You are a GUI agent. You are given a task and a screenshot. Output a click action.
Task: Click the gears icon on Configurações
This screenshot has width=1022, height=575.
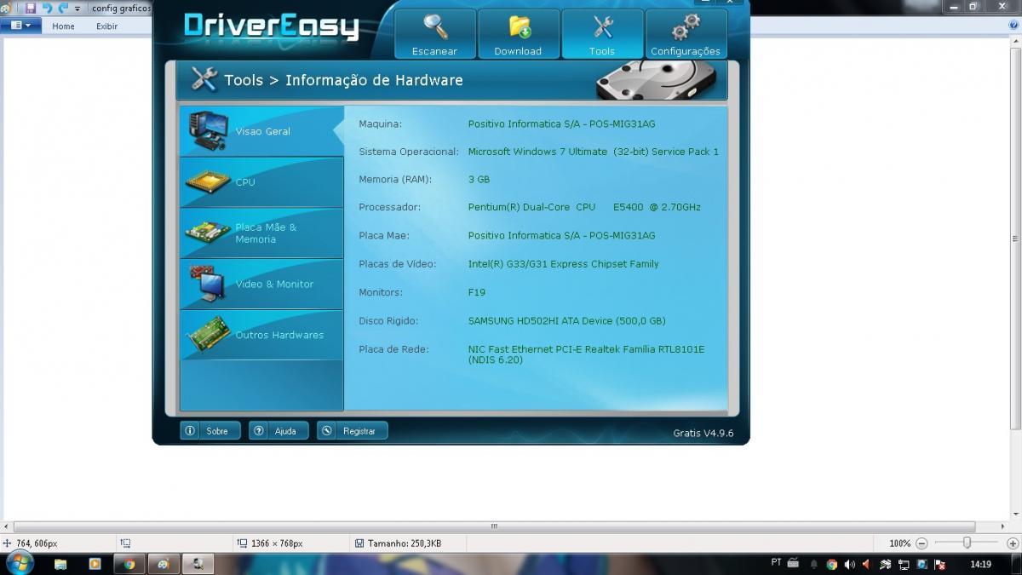pyautogui.click(x=686, y=27)
